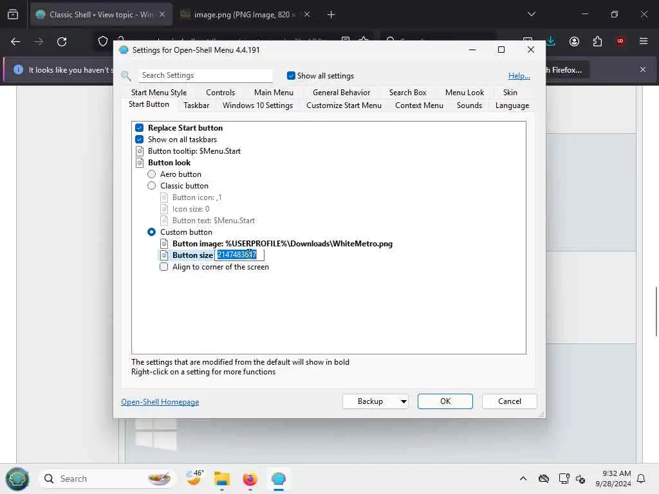Click the Windows taskbar Search box
659x494 pixels.
107,479
